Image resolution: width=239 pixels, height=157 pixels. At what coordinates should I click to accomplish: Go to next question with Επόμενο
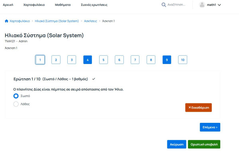coord(210,127)
